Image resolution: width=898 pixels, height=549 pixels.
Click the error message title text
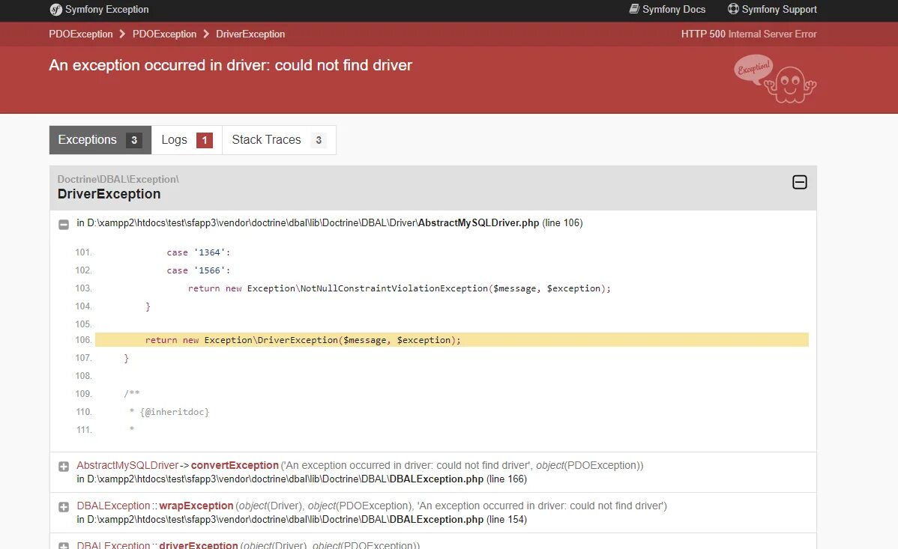[230, 65]
